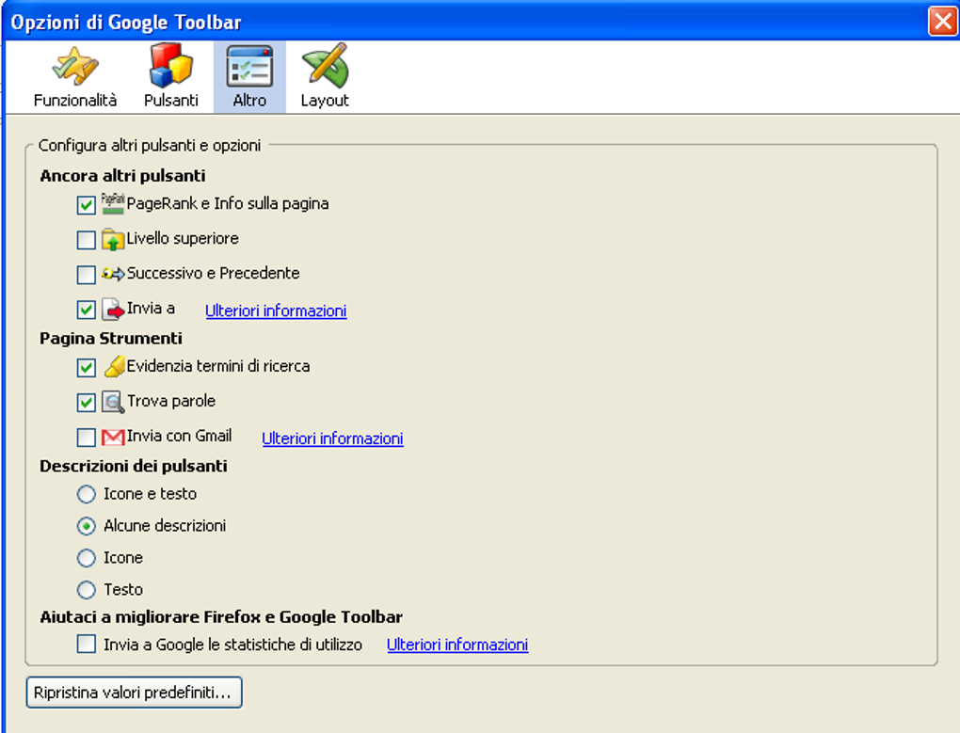The width and height of the screenshot is (960, 733).
Task: Select the Icone e testo radio button
Action: pyautogui.click(x=87, y=494)
